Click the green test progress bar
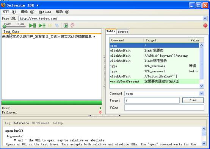Viewport: 210px width, 149px height. pyautogui.click(x=52, y=103)
